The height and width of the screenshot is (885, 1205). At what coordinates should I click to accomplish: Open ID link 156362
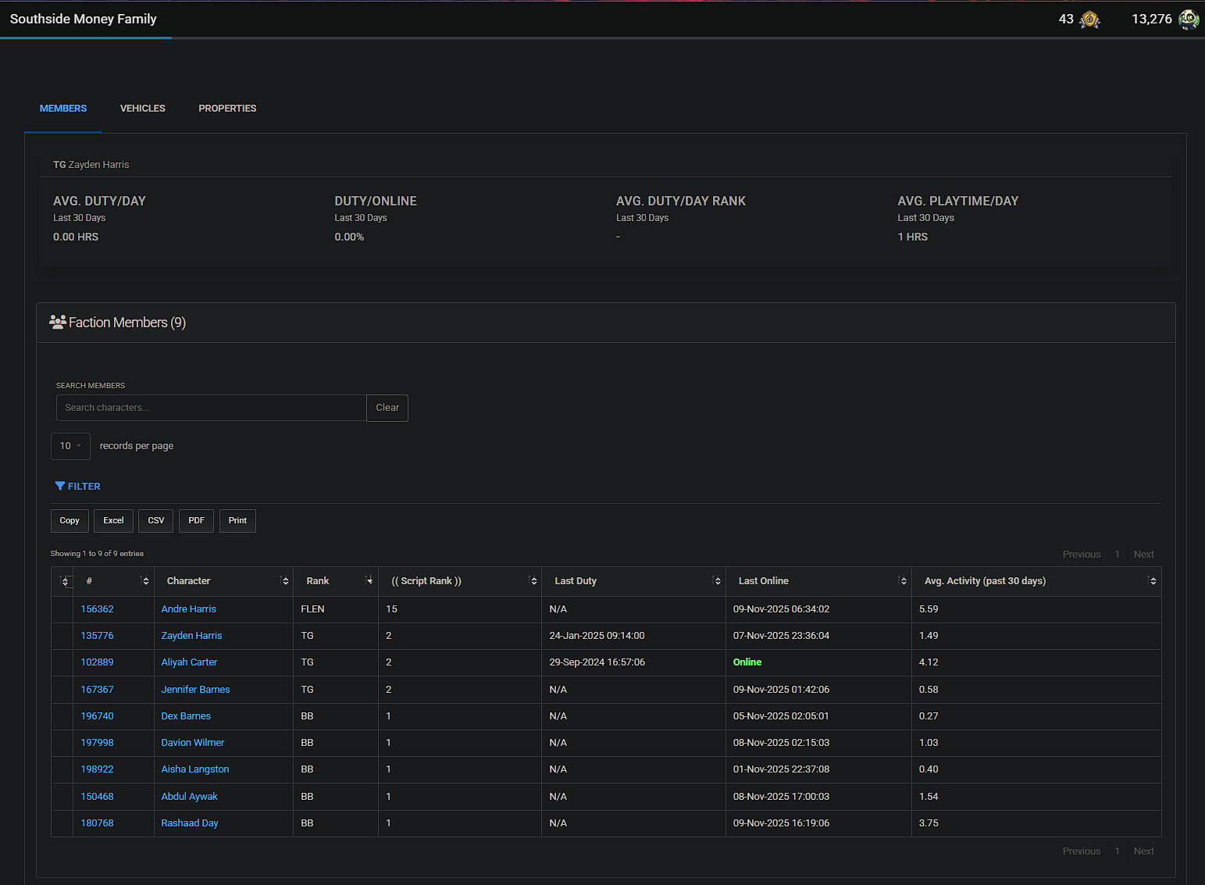(97, 609)
